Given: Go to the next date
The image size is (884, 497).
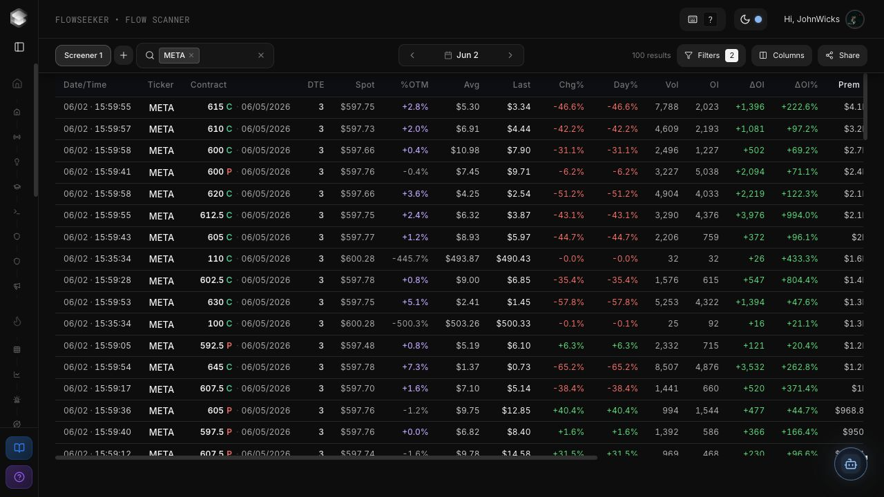Looking at the screenshot, I should tap(510, 55).
